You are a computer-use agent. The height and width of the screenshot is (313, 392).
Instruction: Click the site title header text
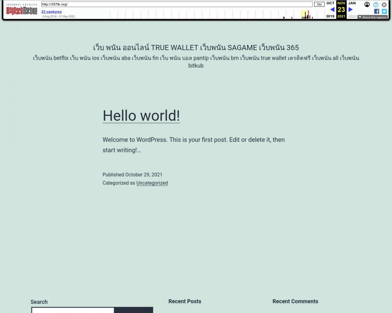[196, 47]
